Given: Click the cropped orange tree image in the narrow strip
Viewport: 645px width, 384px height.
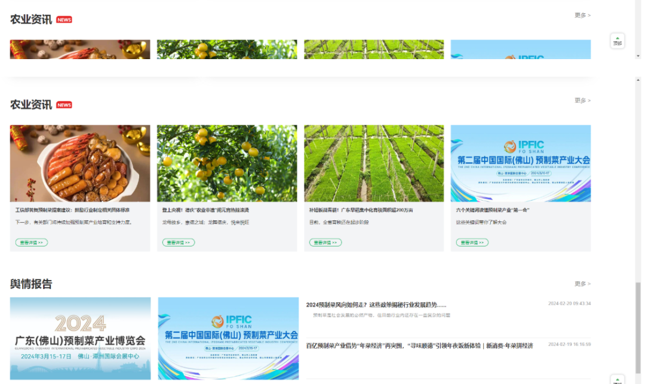Looking at the screenshot, I should click(x=227, y=50).
